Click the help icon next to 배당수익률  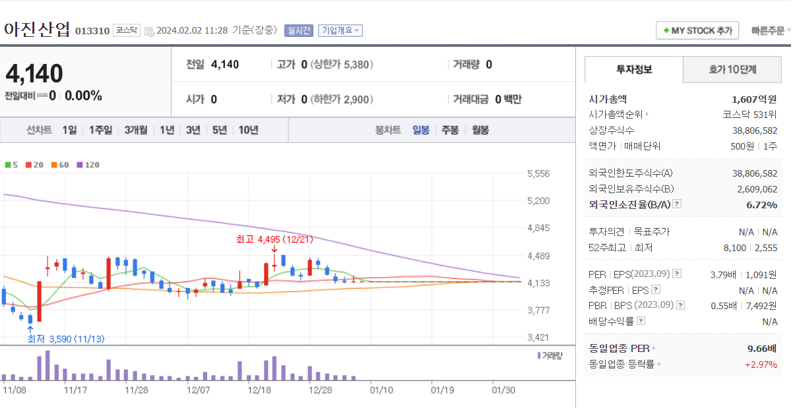(x=641, y=322)
